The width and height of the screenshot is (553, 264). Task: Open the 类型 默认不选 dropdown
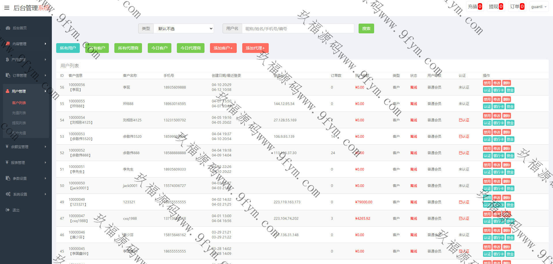(x=184, y=28)
